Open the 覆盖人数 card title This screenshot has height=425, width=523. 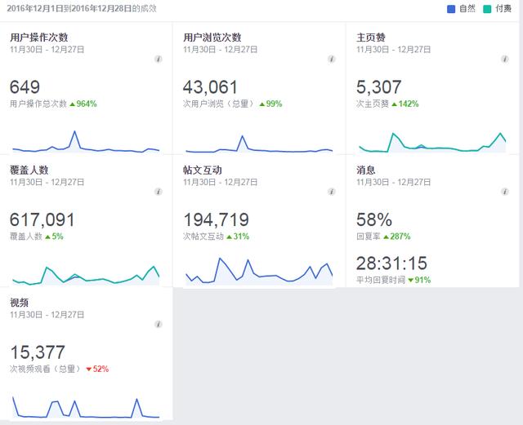(29, 170)
